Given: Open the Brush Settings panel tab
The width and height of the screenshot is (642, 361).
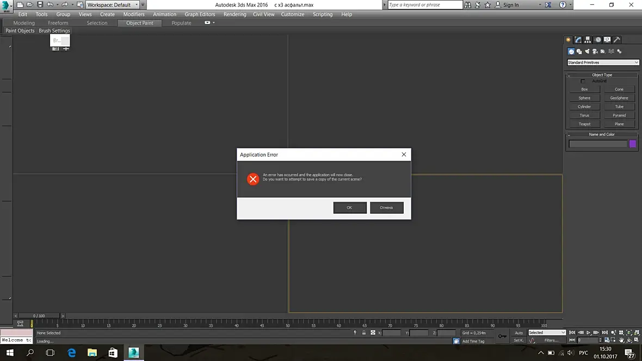Looking at the screenshot, I should [54, 30].
